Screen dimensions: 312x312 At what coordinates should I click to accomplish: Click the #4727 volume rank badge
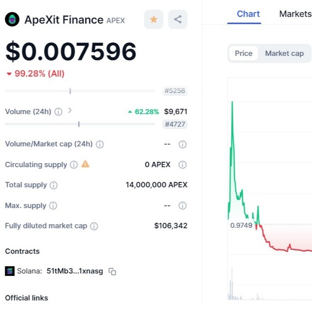click(x=175, y=124)
